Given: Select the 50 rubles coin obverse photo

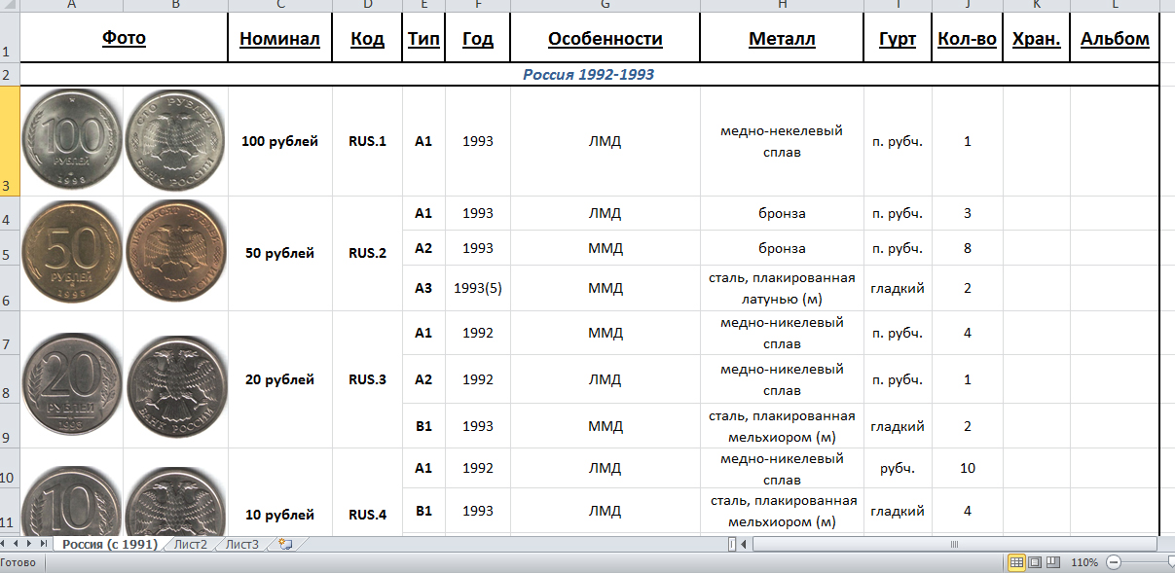Looking at the screenshot, I should pos(71,252).
